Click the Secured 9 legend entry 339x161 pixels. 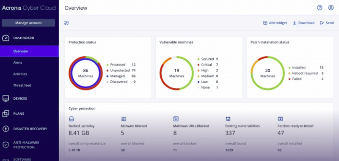207,59
